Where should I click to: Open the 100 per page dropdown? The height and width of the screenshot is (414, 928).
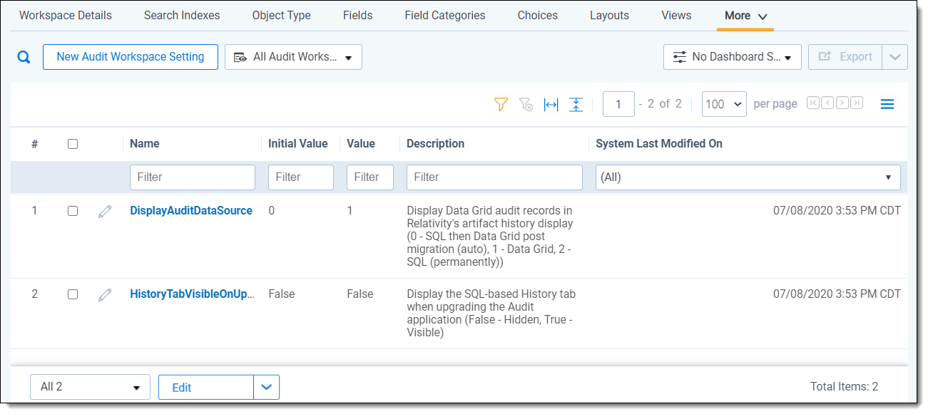[723, 104]
